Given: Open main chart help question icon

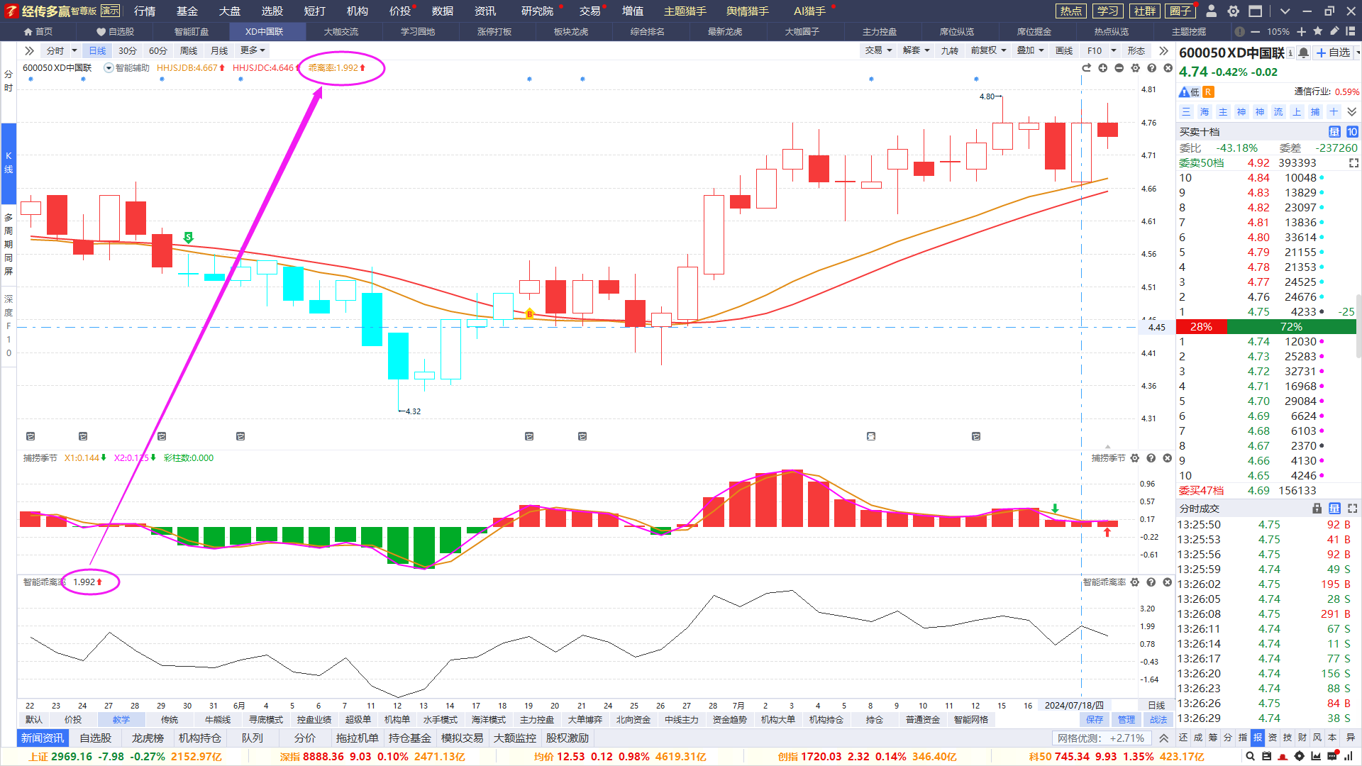Looking at the screenshot, I should tap(1151, 68).
